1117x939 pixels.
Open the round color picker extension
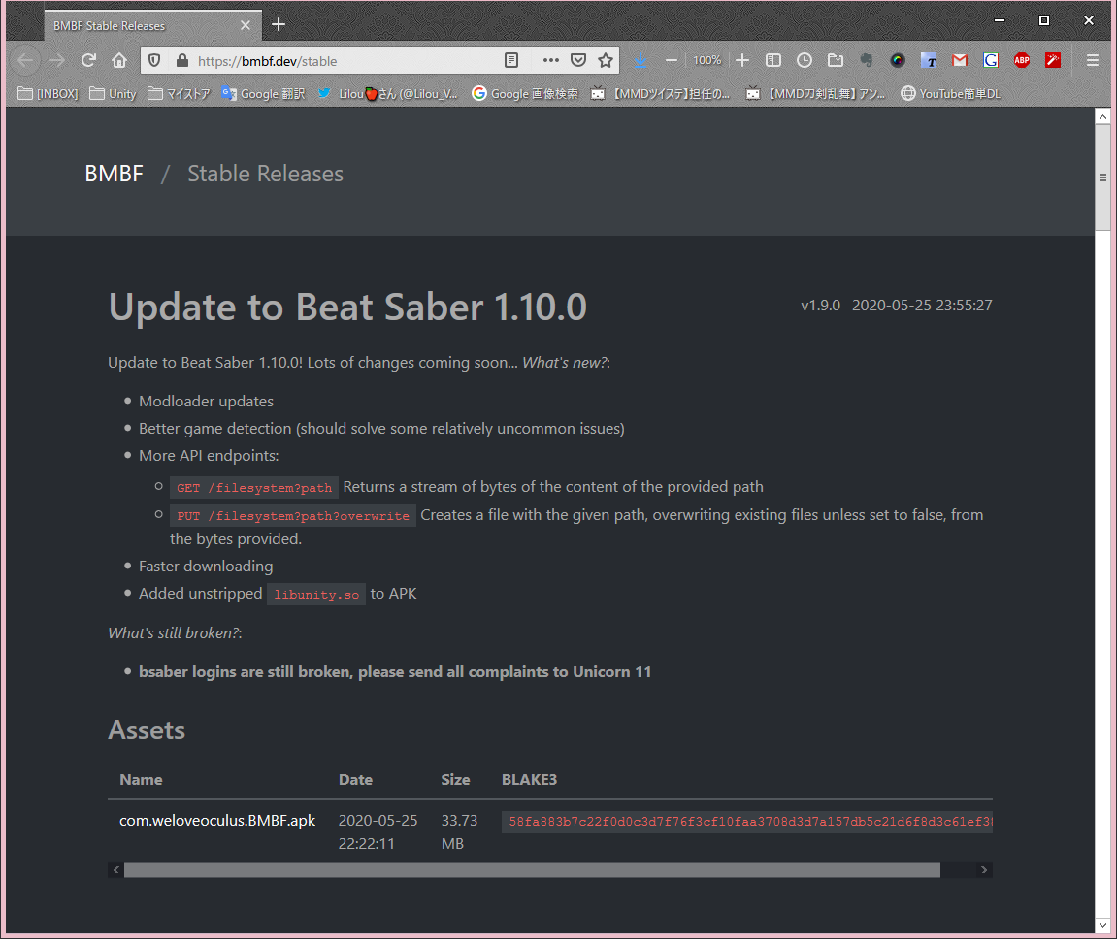click(x=898, y=60)
